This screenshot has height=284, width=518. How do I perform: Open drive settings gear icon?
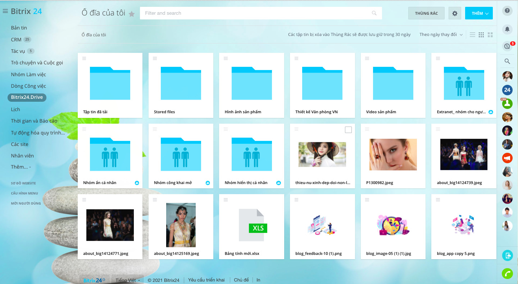(455, 13)
